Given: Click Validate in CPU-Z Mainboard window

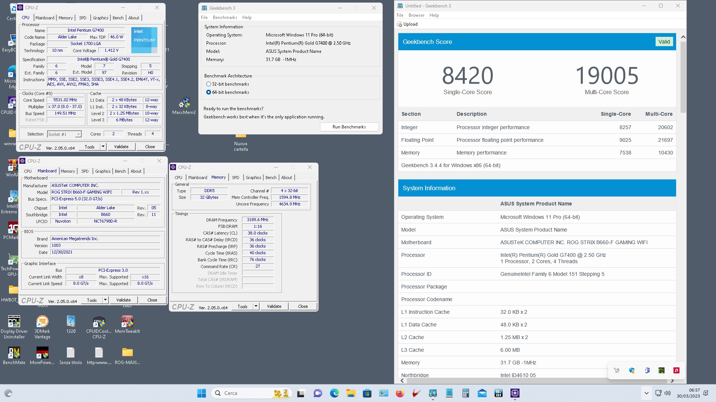Looking at the screenshot, I should (123, 300).
